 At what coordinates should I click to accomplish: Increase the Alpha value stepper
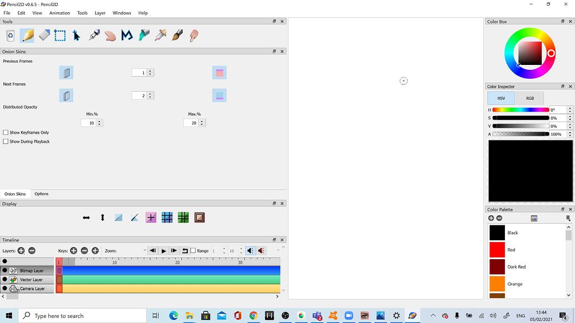coord(570,133)
